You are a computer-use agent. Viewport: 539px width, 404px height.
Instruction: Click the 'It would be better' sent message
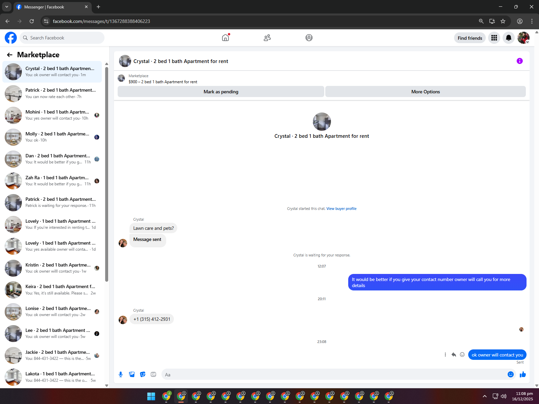[437, 282]
